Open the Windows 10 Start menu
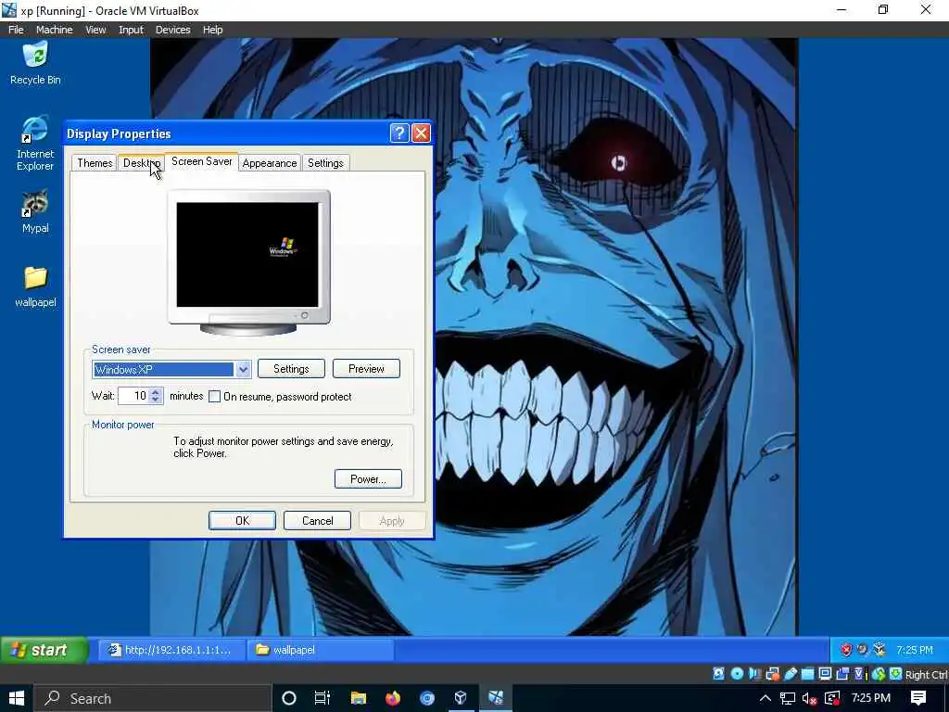 (x=17, y=698)
